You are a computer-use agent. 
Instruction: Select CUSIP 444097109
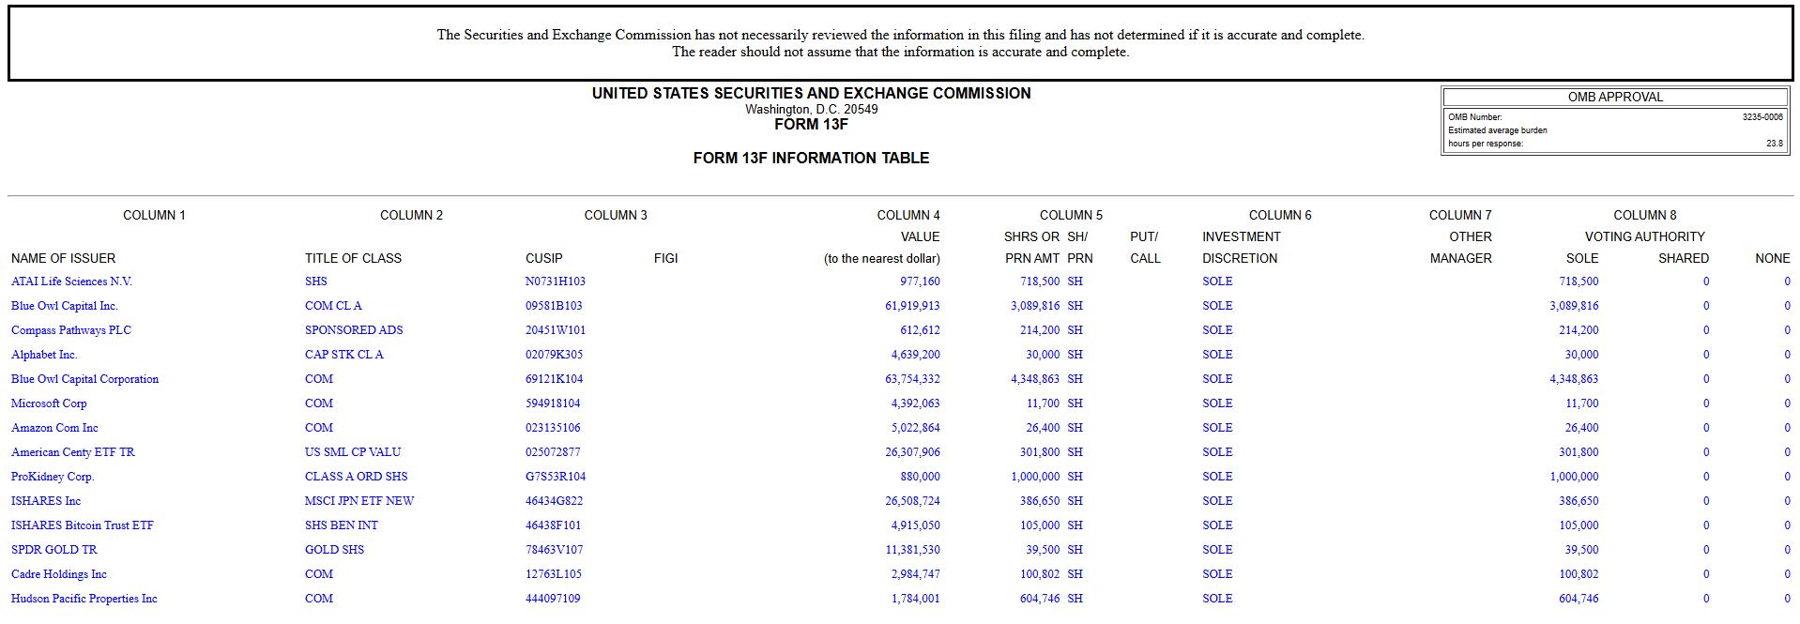tap(553, 599)
